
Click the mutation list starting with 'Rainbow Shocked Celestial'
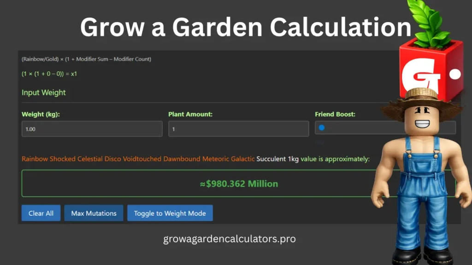138,159
